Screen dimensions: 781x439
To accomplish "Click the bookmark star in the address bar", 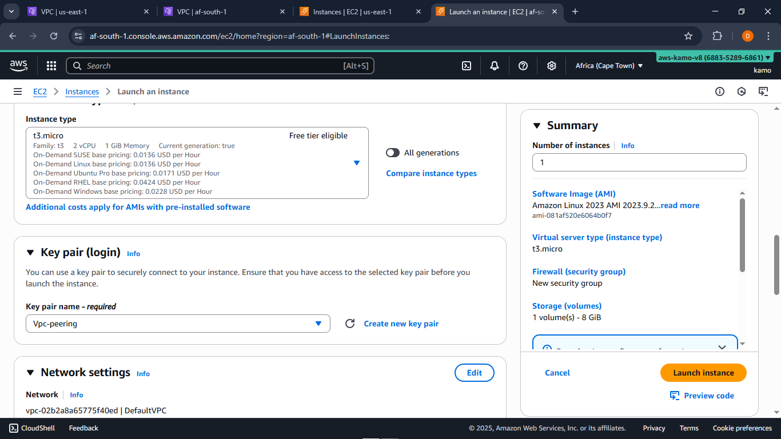I will coord(688,35).
